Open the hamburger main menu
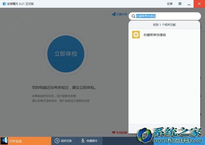 [x=180, y=3]
